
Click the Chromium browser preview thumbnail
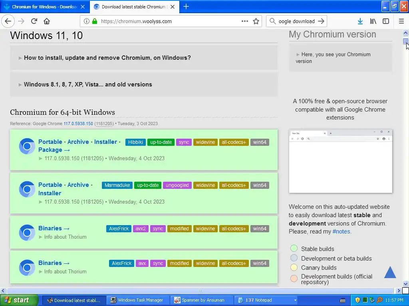(340, 161)
